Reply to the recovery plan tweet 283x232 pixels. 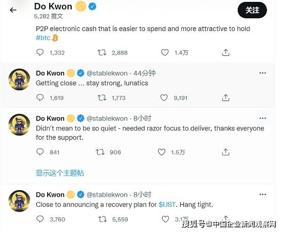(x=40, y=219)
